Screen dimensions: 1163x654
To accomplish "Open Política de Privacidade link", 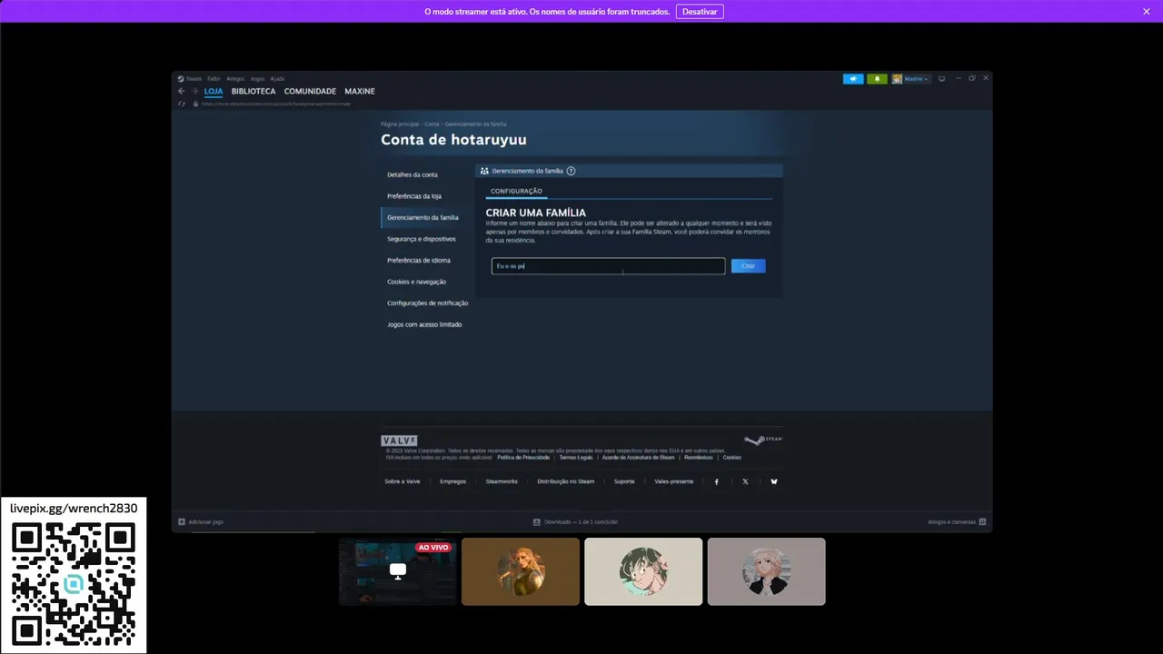I will pyautogui.click(x=523, y=458).
